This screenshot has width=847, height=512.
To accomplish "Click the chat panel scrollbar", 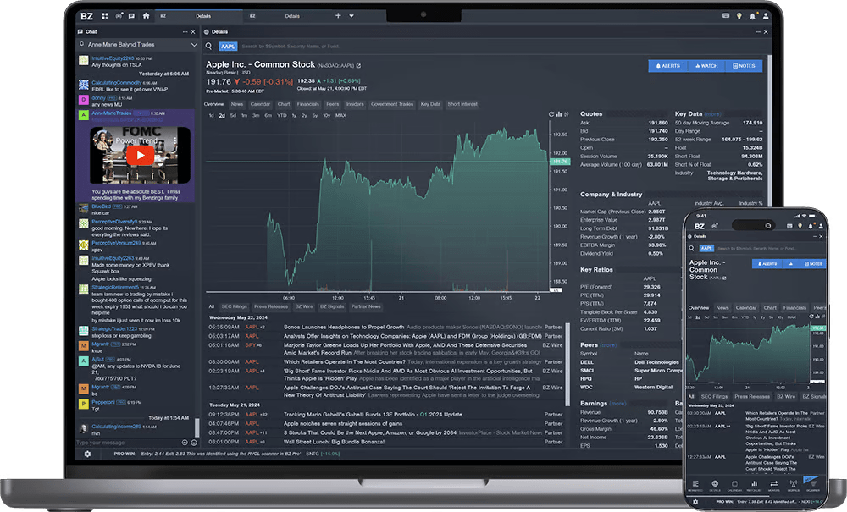I will point(197,427).
